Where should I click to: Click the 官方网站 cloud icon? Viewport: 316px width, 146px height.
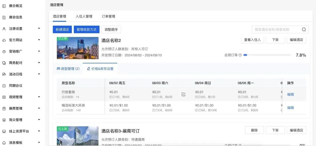[x=4, y=40]
